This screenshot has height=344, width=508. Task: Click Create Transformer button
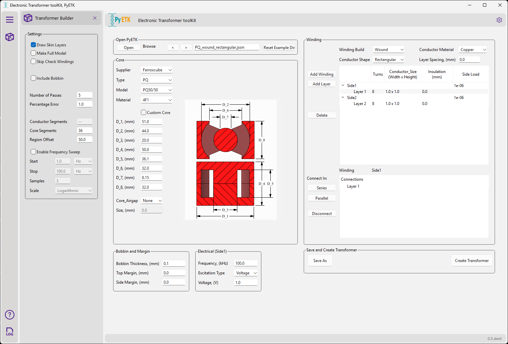(472, 261)
